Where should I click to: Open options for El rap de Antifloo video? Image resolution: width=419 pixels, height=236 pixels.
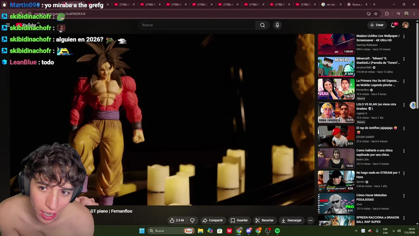[x=404, y=128]
